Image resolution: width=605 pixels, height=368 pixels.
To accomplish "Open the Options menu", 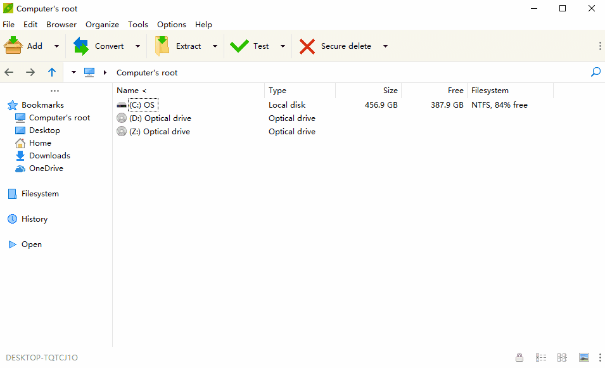I will click(171, 24).
